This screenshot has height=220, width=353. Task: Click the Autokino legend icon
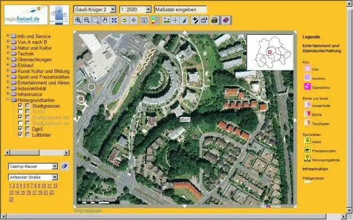click(x=307, y=77)
